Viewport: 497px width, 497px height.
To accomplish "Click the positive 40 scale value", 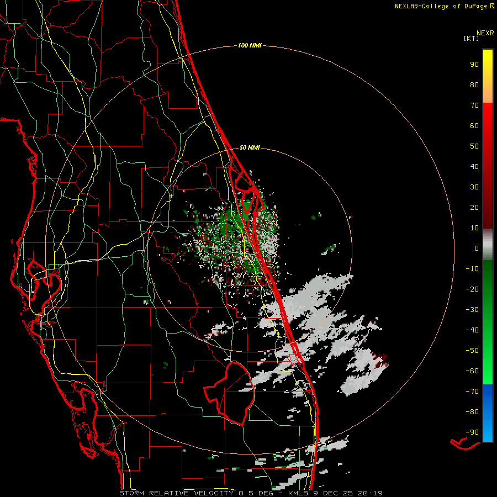I will click(474, 167).
